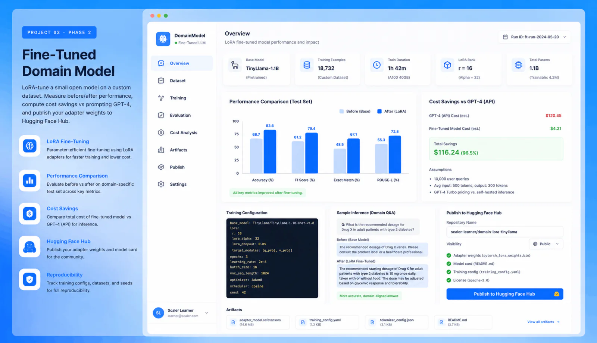
Task: Click the Training Examples value 18,732
Action: click(326, 68)
